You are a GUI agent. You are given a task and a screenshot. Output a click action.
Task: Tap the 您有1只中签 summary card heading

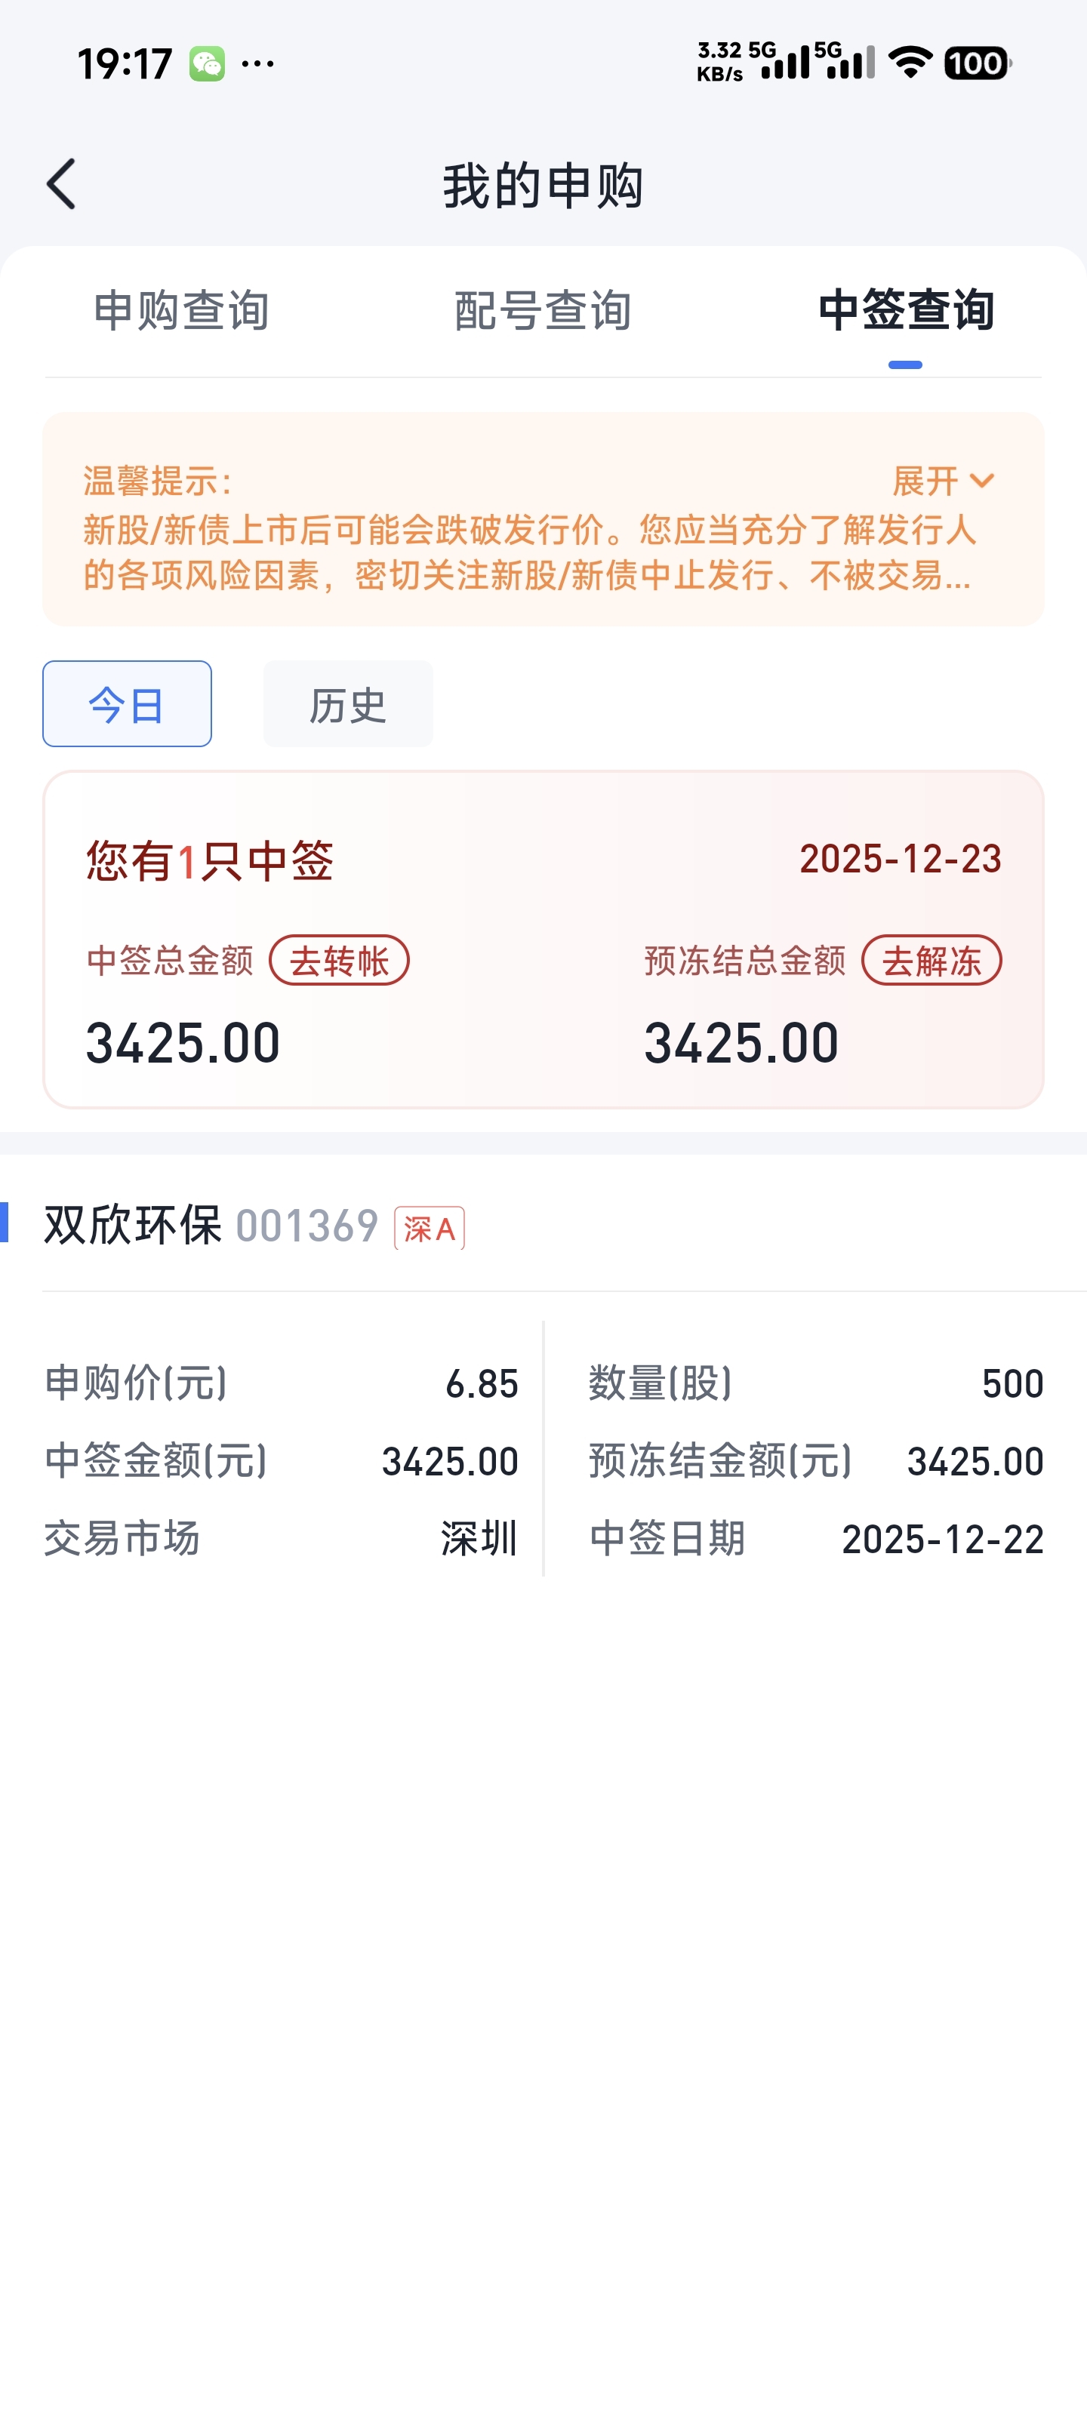coord(210,860)
